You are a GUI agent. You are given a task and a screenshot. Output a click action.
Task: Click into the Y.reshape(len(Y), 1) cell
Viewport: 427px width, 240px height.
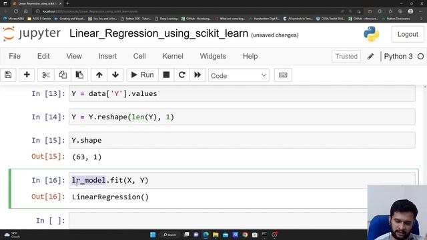click(x=242, y=117)
